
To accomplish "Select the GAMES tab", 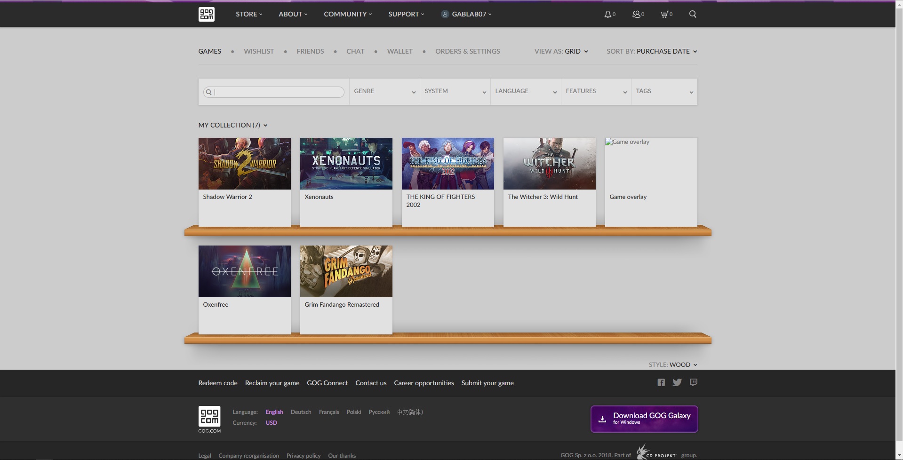I will pyautogui.click(x=210, y=51).
